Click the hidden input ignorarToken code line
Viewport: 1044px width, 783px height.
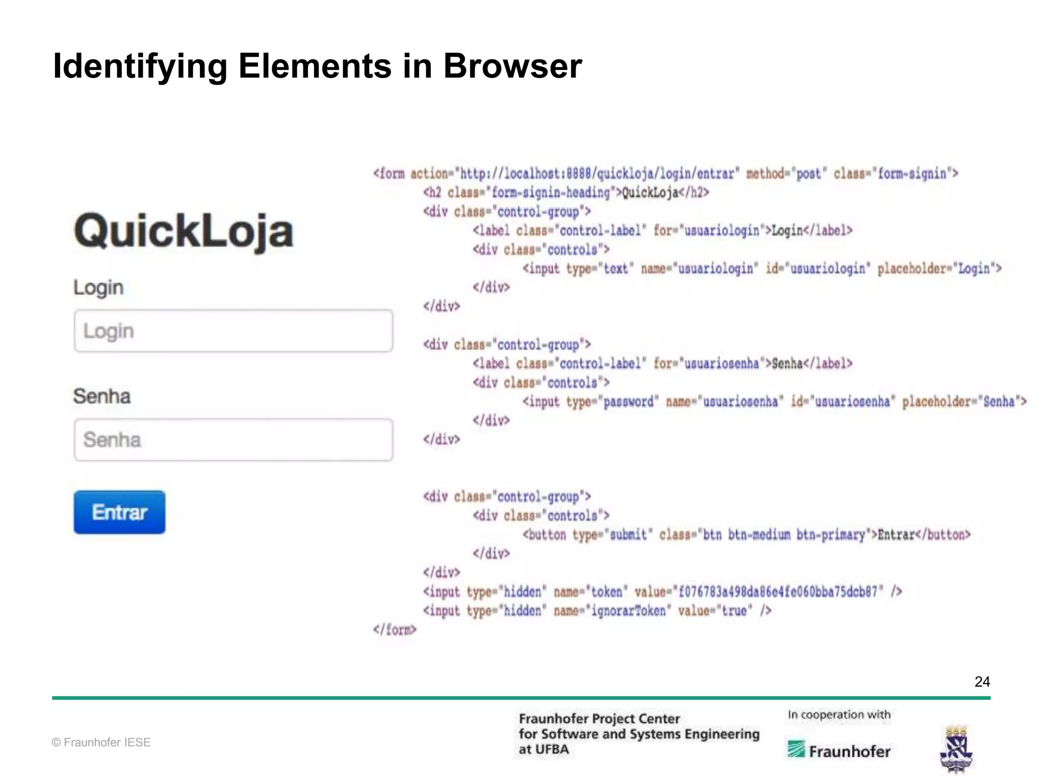pyautogui.click(x=597, y=611)
